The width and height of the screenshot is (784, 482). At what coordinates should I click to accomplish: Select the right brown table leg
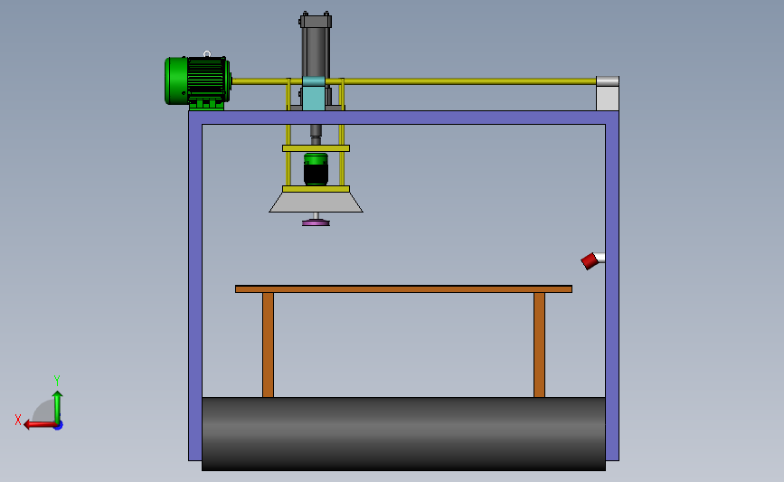tap(539, 345)
